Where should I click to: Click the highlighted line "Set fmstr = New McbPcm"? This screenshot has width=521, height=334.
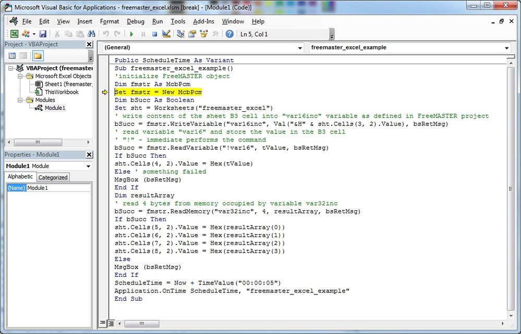[x=158, y=92]
